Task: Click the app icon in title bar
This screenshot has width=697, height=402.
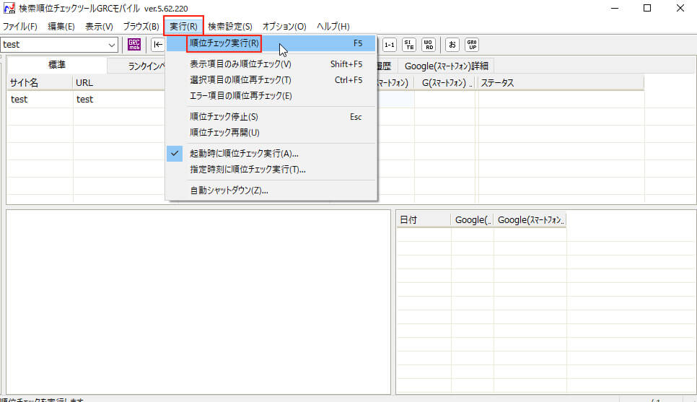Action: [x=9, y=8]
